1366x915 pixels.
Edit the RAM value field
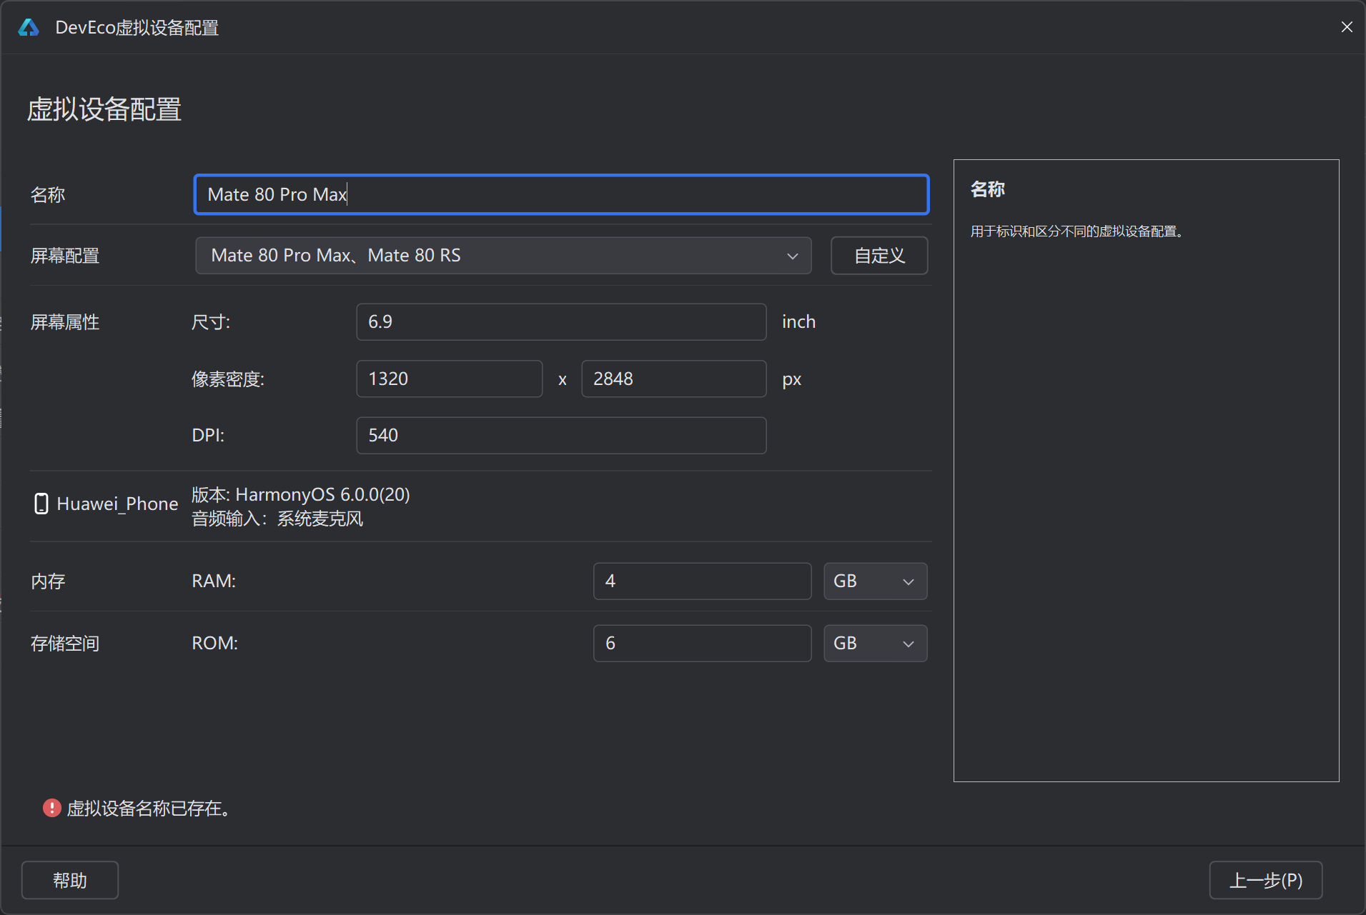[x=702, y=581]
